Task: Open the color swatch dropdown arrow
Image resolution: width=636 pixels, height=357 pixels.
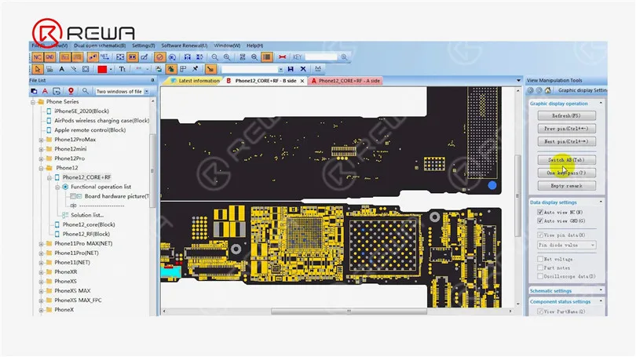Action: pyautogui.click(x=111, y=69)
